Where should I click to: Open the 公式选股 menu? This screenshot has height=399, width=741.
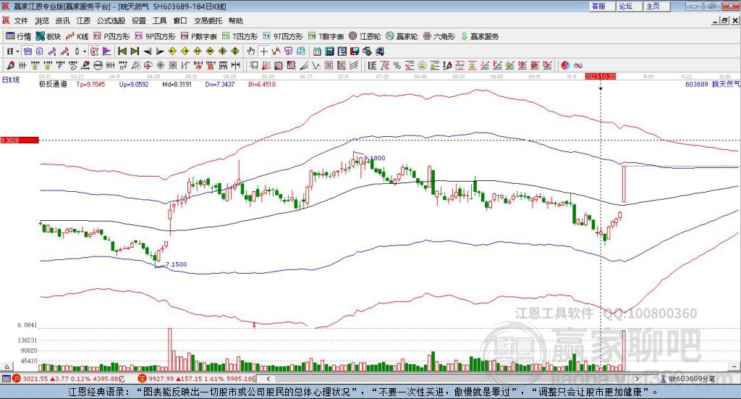pyautogui.click(x=111, y=21)
